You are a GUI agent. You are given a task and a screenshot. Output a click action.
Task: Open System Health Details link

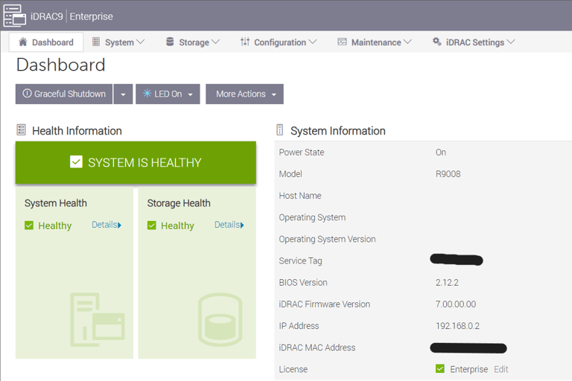[107, 225]
